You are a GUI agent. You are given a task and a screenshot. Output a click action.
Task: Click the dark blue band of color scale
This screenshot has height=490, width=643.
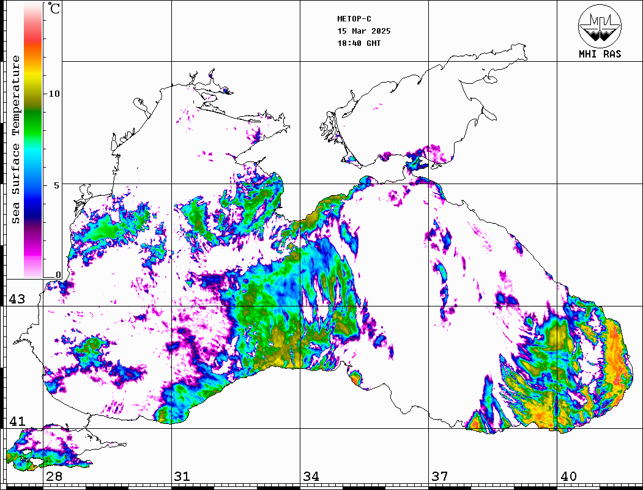point(33,209)
